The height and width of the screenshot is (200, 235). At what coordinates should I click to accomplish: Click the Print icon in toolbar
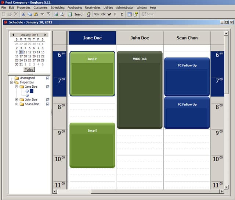click(56, 14)
